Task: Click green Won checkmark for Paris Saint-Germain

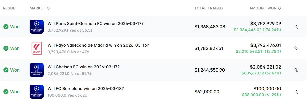Action: (6, 27)
